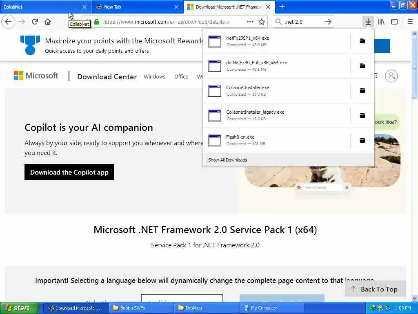Open folder containing CollabnetInstaller.exe
Viewport: 418px width, 314px height.
tap(362, 90)
